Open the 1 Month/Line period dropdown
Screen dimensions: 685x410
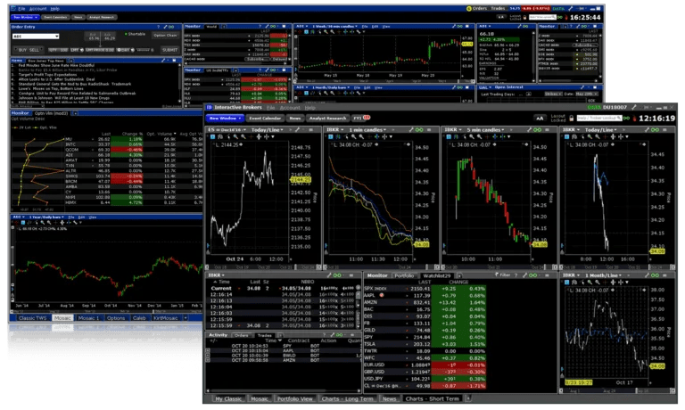point(604,275)
